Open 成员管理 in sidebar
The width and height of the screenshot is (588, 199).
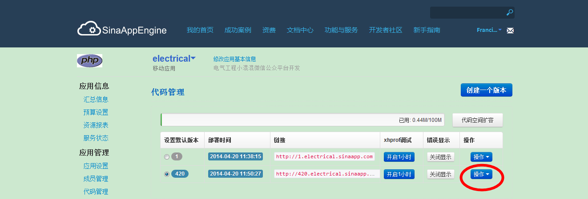(x=96, y=179)
